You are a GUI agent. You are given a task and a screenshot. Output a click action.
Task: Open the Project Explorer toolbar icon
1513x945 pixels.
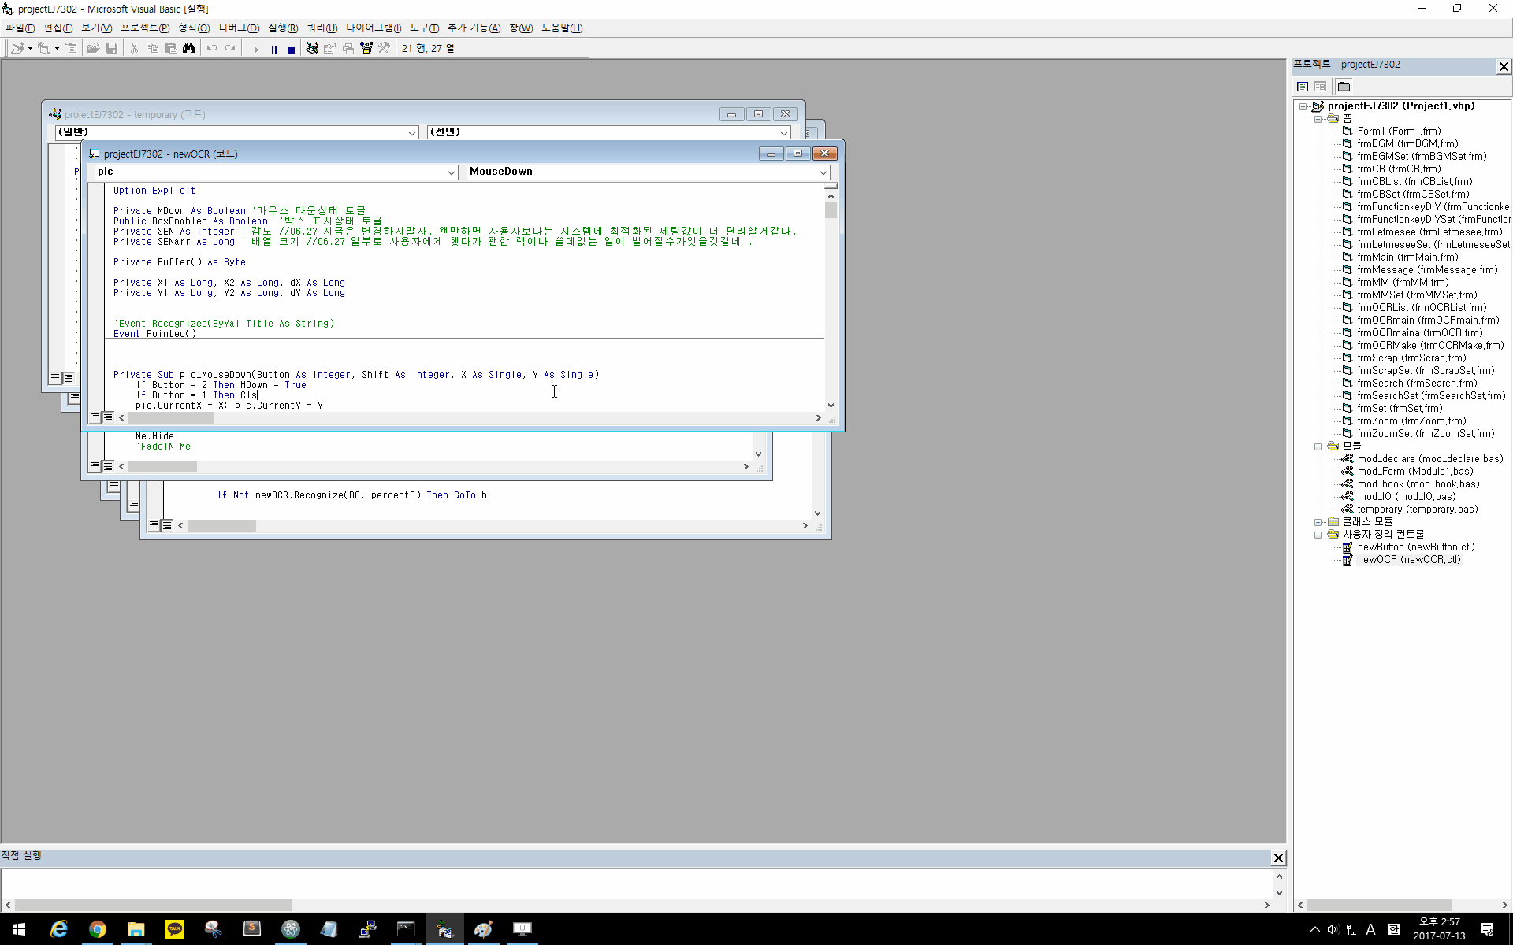[312, 49]
